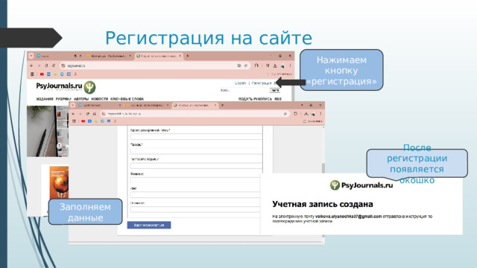Open tab search dropdown in registration form window

(x=73, y=105)
